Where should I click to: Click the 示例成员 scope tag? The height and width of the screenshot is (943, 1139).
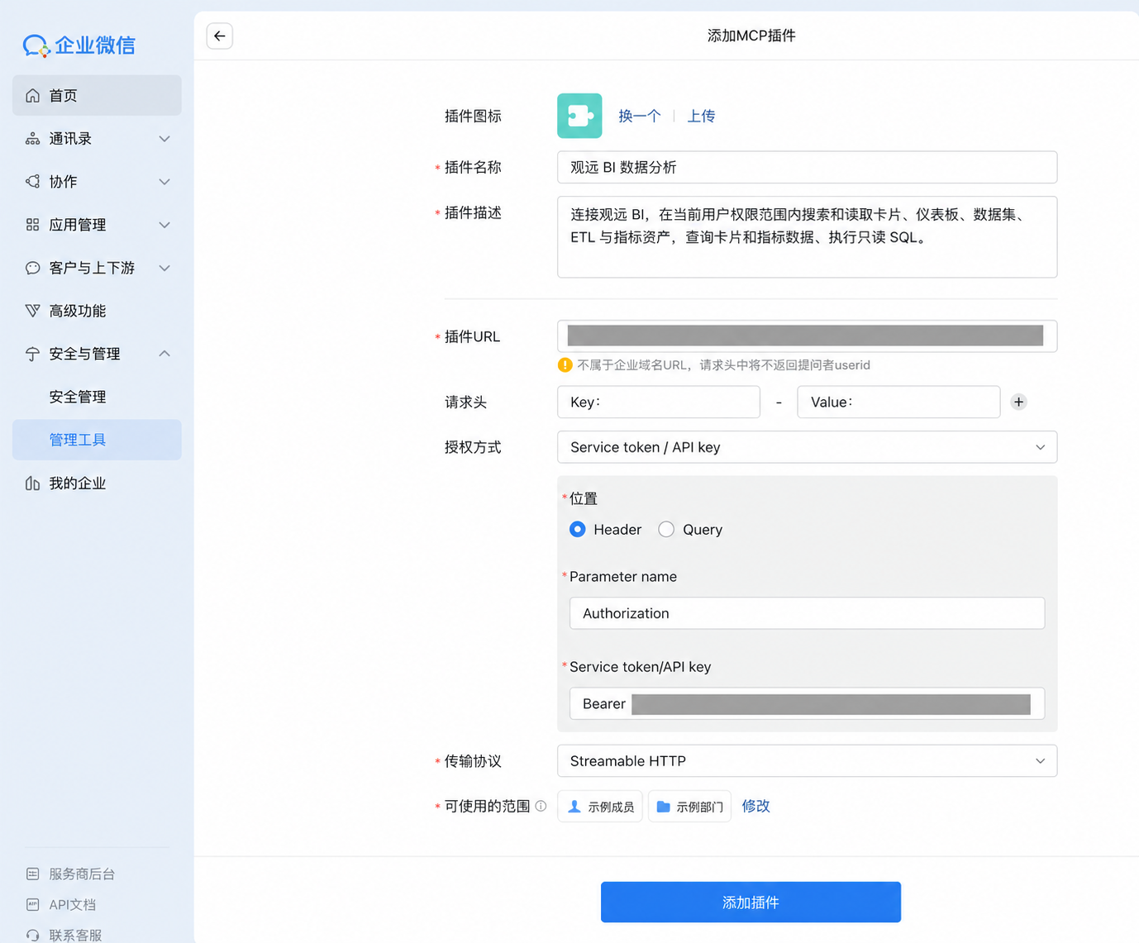tap(600, 807)
